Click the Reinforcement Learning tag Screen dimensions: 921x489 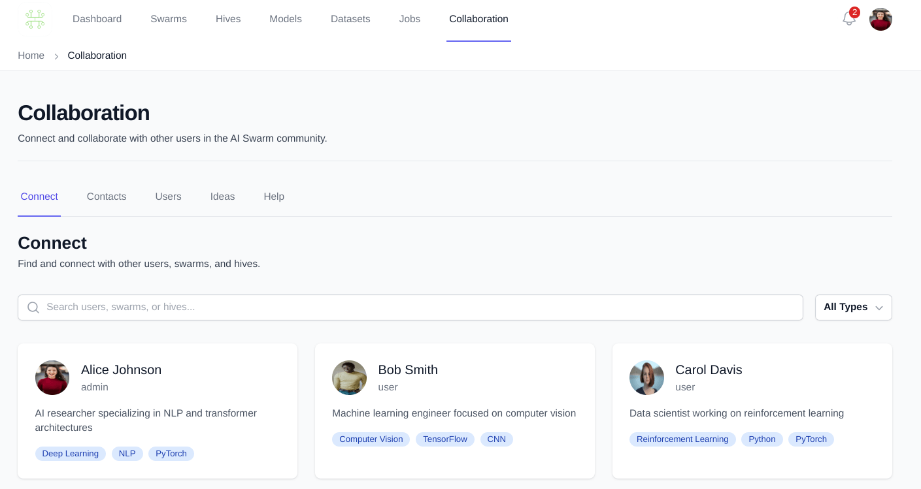682,439
